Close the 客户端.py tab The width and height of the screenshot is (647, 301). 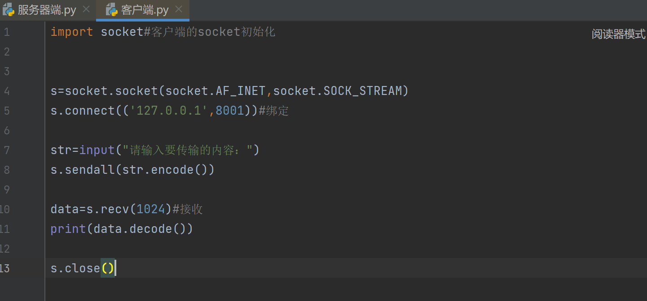pyautogui.click(x=179, y=9)
